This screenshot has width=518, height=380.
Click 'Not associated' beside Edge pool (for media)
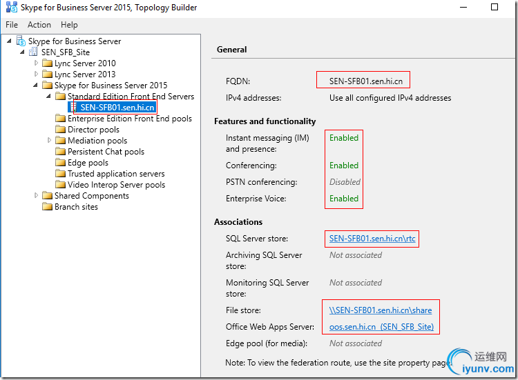[x=356, y=343]
